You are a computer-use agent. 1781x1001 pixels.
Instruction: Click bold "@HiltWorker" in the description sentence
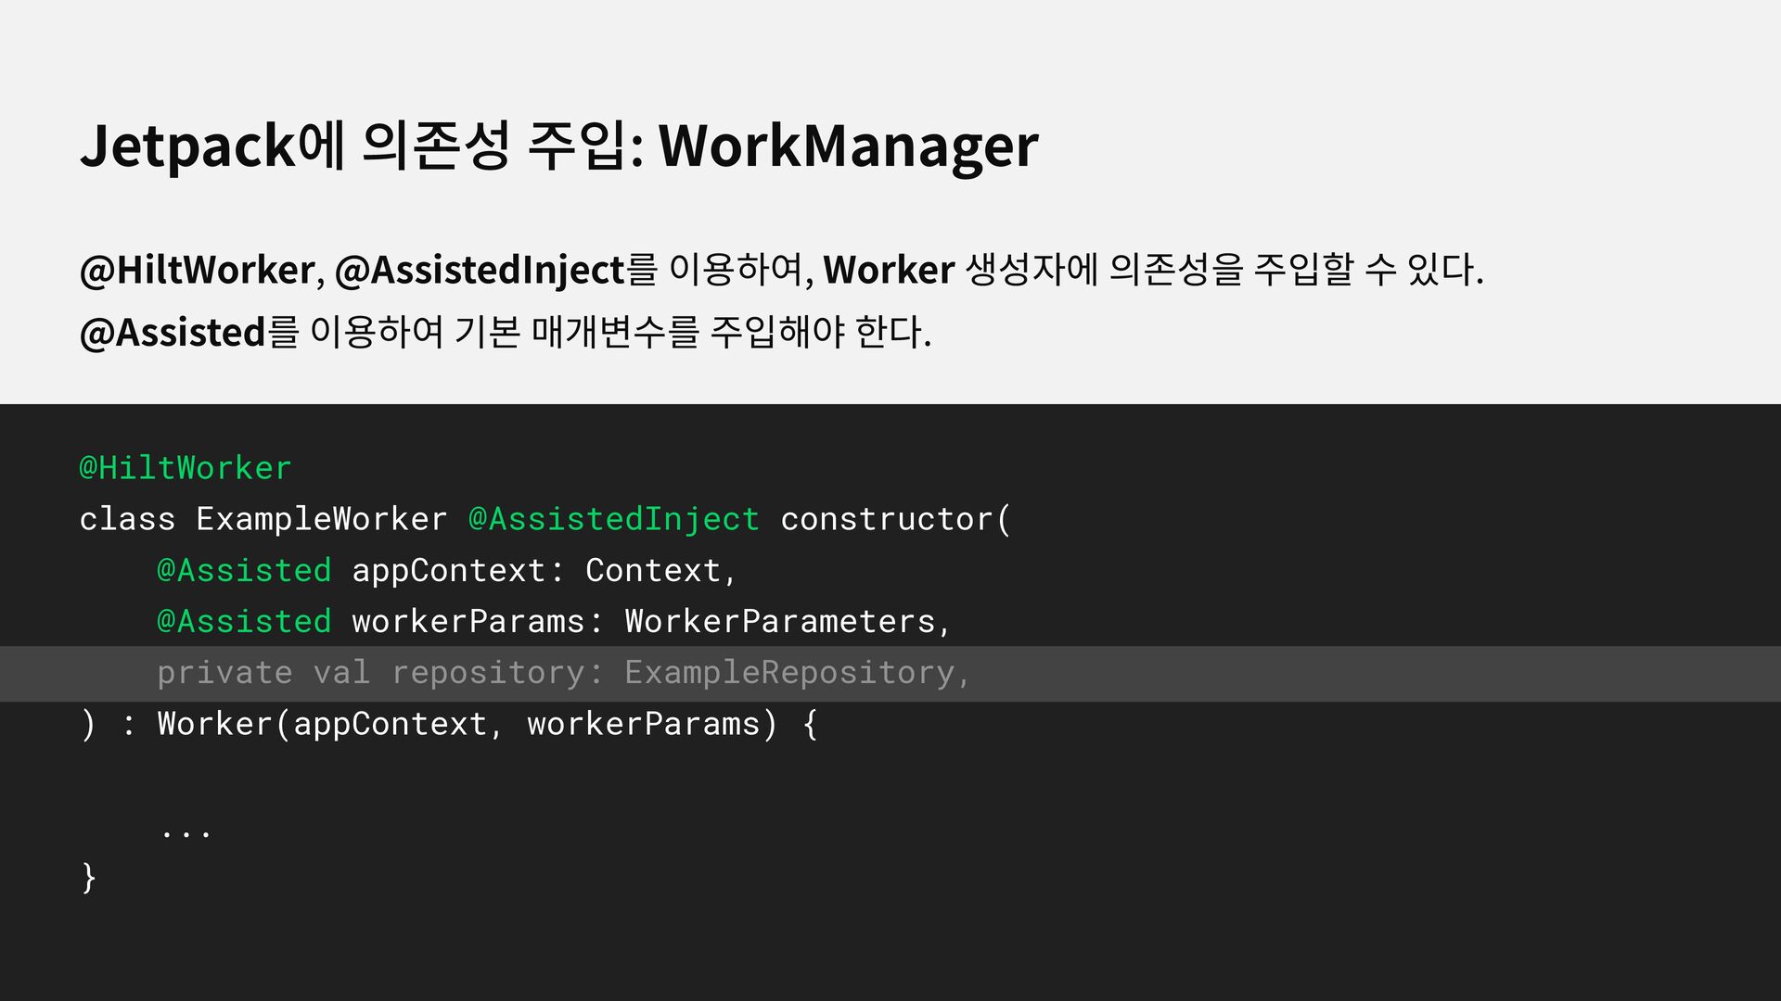[198, 270]
